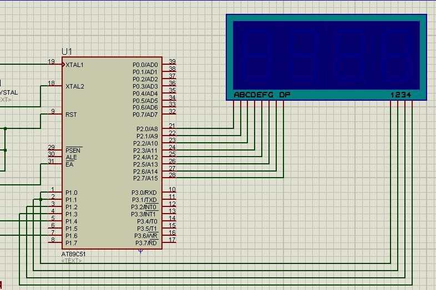Select pin P1.5 label
This screenshot has height=290, width=436.
pos(72,229)
